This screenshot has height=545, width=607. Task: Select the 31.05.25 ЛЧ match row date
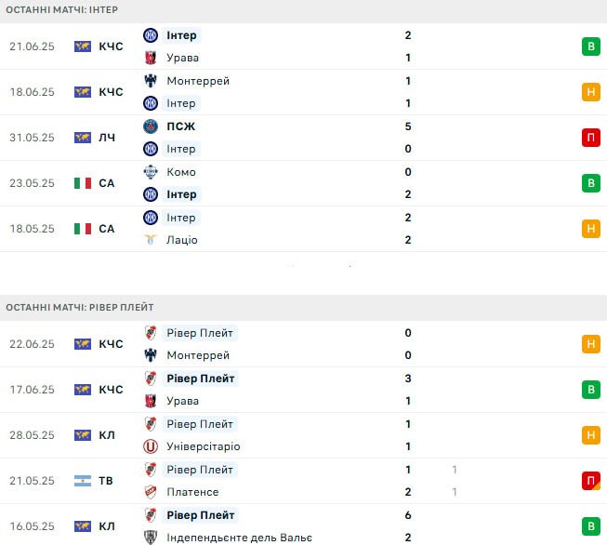coord(32,138)
